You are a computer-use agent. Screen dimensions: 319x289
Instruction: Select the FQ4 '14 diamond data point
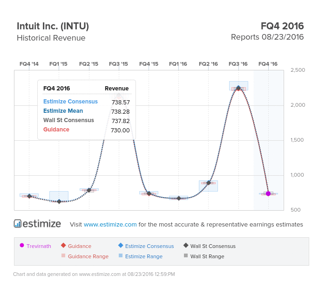pos(29,196)
